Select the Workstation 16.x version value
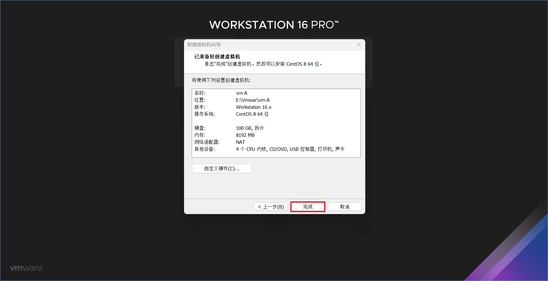Screen dimensions: 548x281 point(254,107)
